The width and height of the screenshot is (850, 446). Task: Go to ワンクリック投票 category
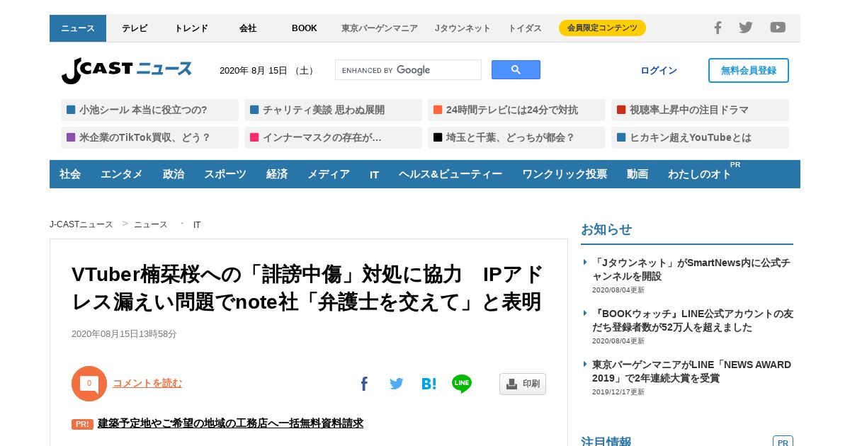pyautogui.click(x=565, y=174)
